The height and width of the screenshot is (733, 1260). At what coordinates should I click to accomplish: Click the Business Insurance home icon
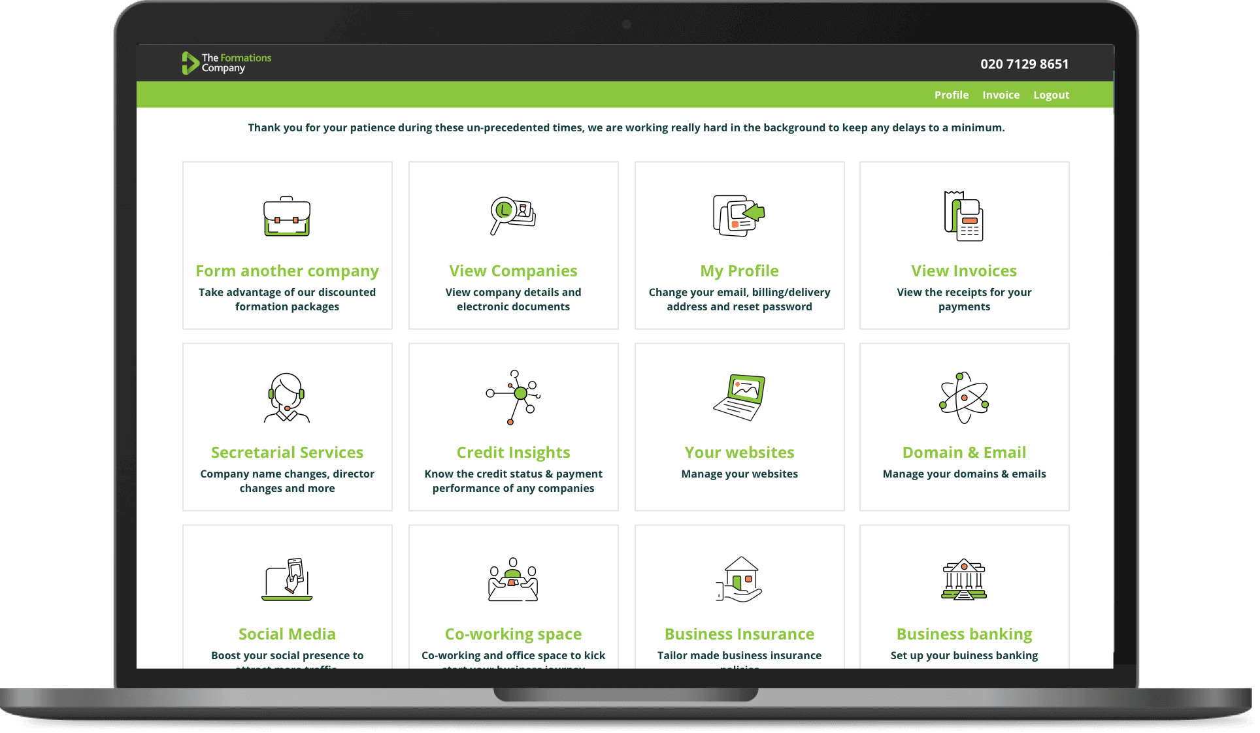740,579
